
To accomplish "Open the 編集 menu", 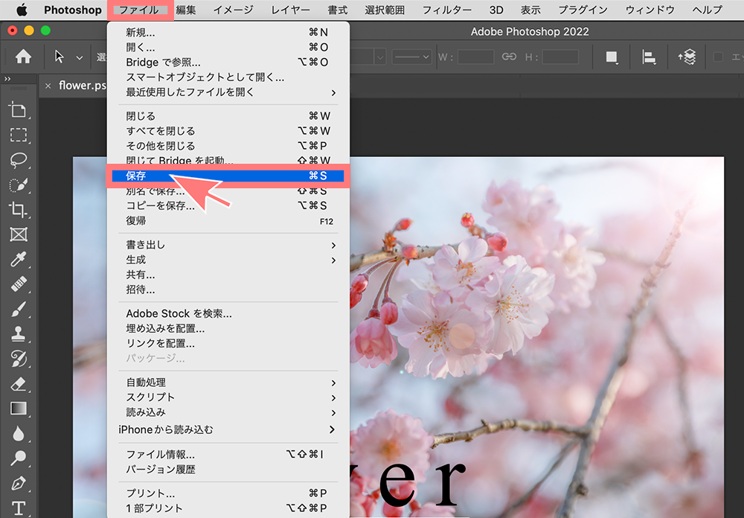I will tap(186, 10).
